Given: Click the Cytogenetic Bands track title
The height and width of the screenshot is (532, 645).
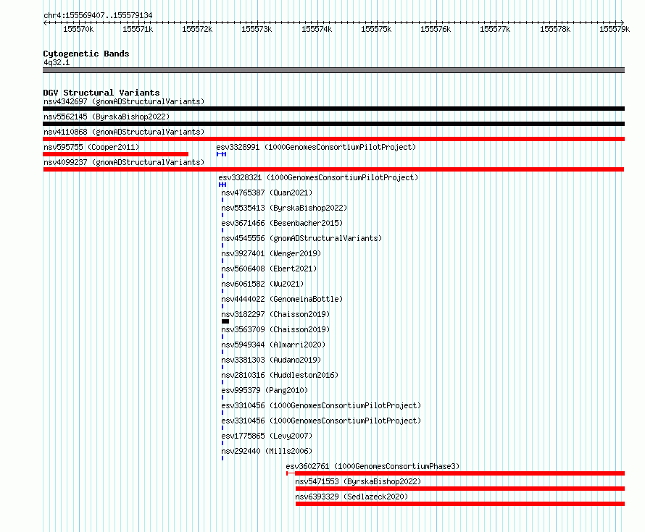Looking at the screenshot, I should click(86, 54).
